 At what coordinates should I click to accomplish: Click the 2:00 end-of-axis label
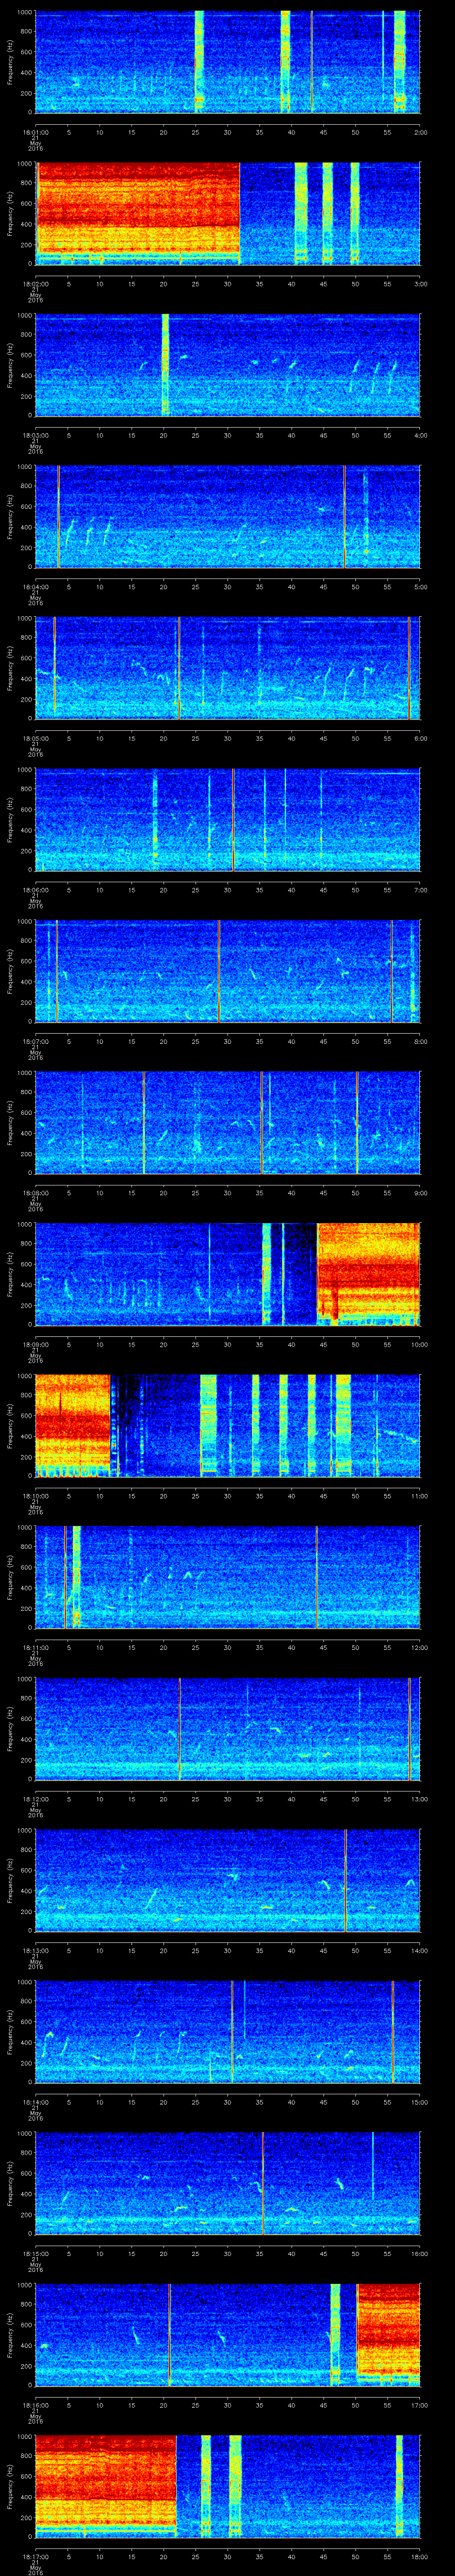(420, 132)
